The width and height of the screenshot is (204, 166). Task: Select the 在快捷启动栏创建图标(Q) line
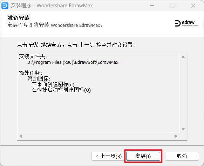coord(61,90)
